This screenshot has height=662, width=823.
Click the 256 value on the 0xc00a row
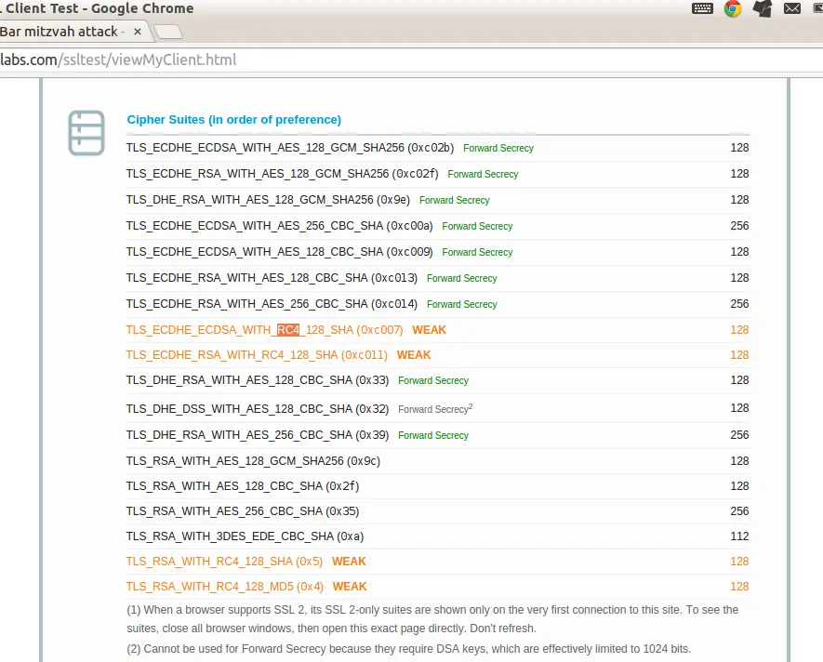[739, 226]
